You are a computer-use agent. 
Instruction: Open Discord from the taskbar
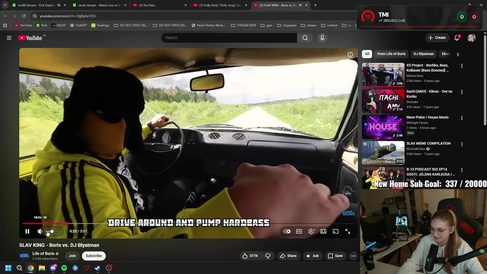pos(53,268)
